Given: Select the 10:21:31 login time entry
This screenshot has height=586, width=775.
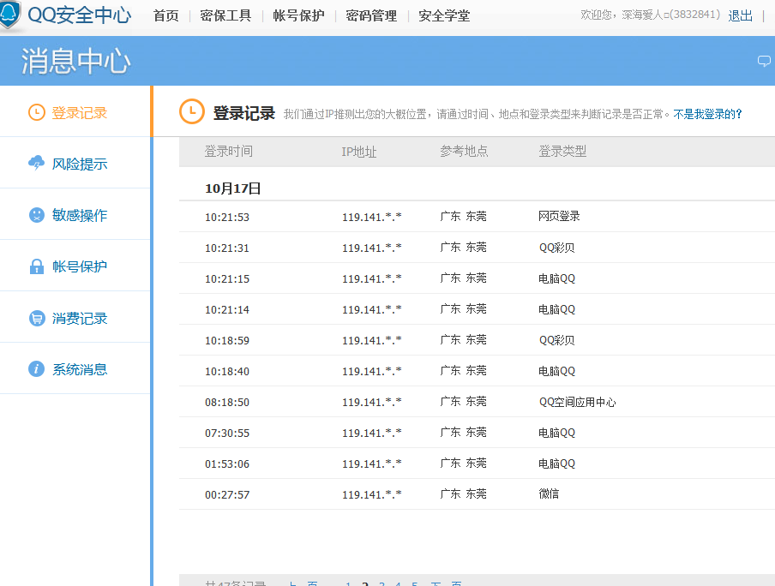Looking at the screenshot, I should 227,248.
